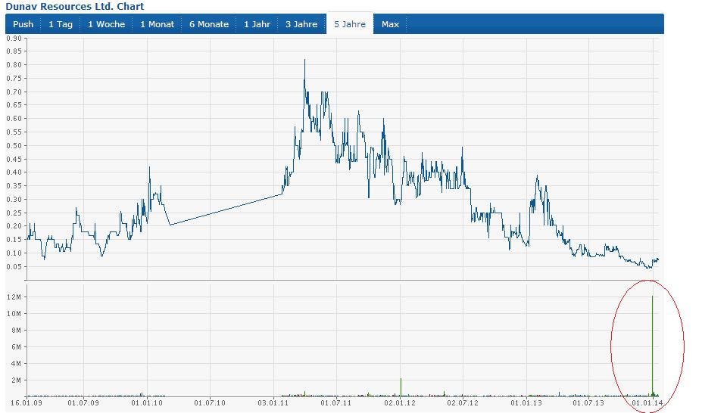Open the 1 Monat tab
The image size is (727, 413).
(157, 24)
